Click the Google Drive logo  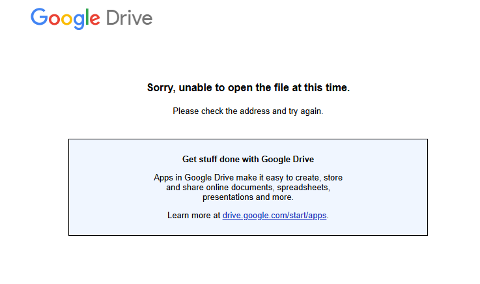tap(92, 18)
